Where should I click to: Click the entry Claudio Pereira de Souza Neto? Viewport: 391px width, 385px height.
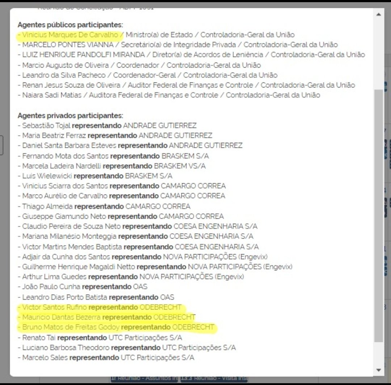click(138, 226)
